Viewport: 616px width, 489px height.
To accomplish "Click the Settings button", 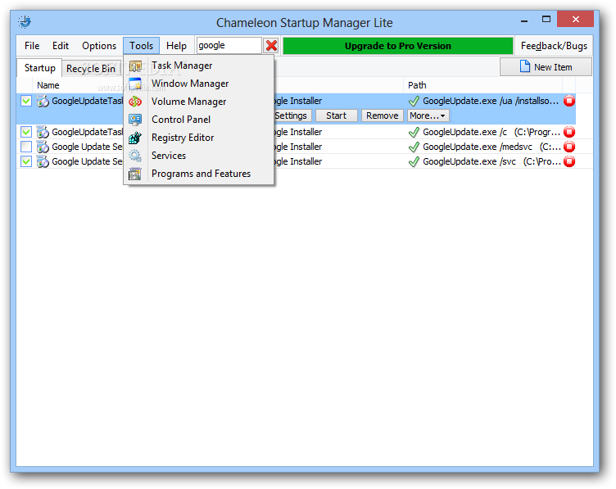I will click(x=292, y=115).
